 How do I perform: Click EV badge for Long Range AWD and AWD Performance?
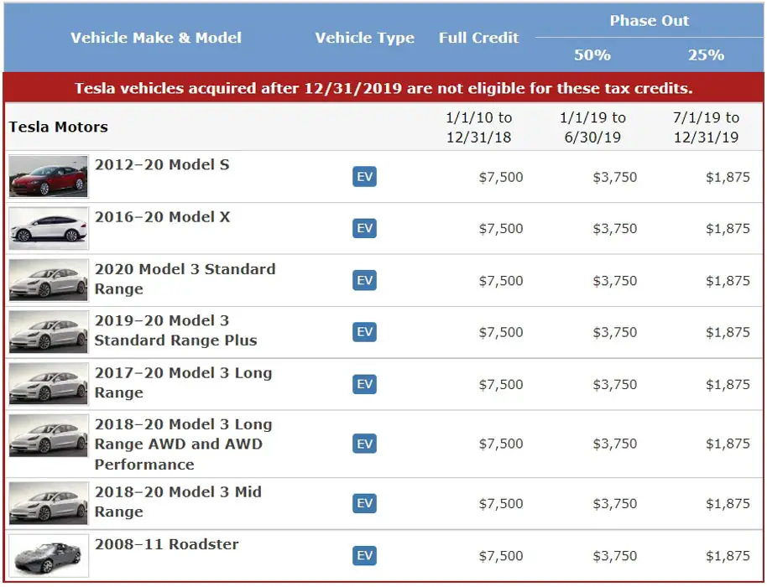click(x=364, y=444)
